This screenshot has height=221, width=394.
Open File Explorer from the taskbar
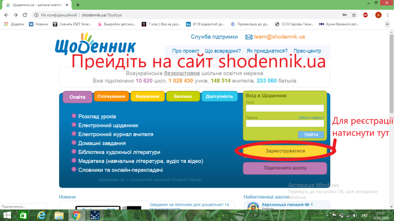click(x=59, y=216)
